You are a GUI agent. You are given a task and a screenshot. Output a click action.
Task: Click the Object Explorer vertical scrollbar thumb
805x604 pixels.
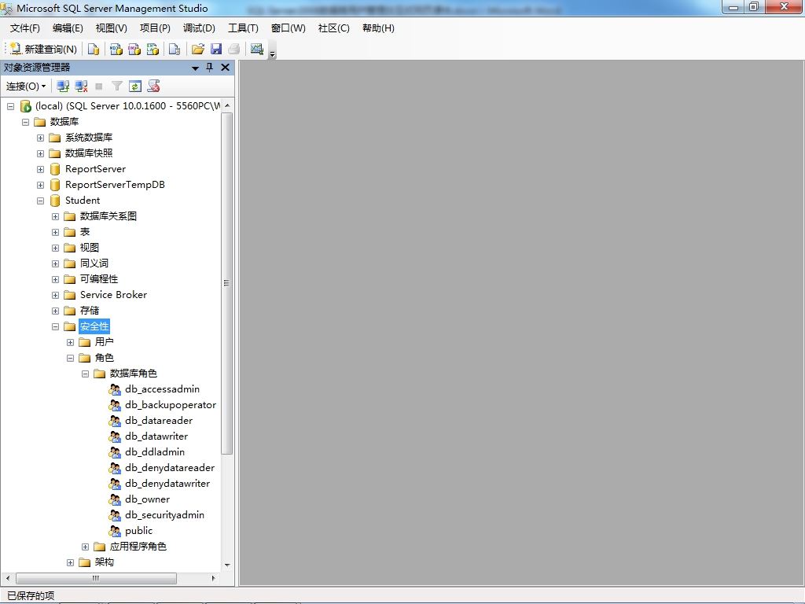point(227,283)
